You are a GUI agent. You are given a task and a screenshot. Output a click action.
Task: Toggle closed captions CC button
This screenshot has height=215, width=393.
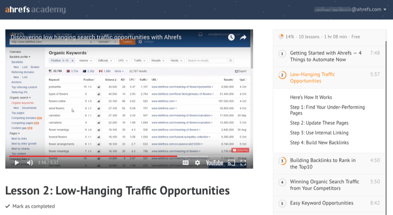186,163
